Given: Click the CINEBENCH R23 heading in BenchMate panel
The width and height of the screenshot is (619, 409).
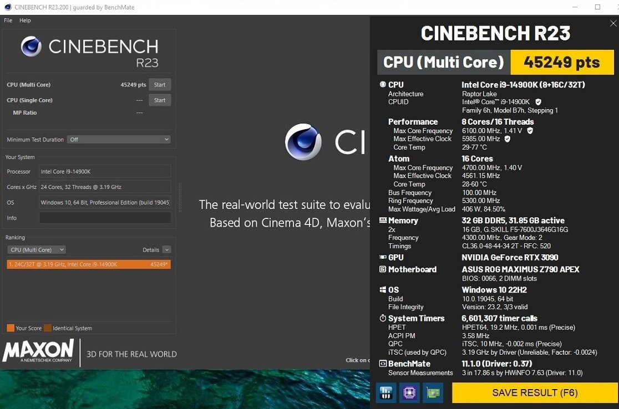Looking at the screenshot, I should click(x=495, y=33).
